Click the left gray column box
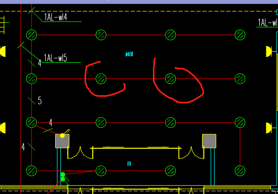The height and width of the screenshot is (194, 278). click(x=62, y=141)
